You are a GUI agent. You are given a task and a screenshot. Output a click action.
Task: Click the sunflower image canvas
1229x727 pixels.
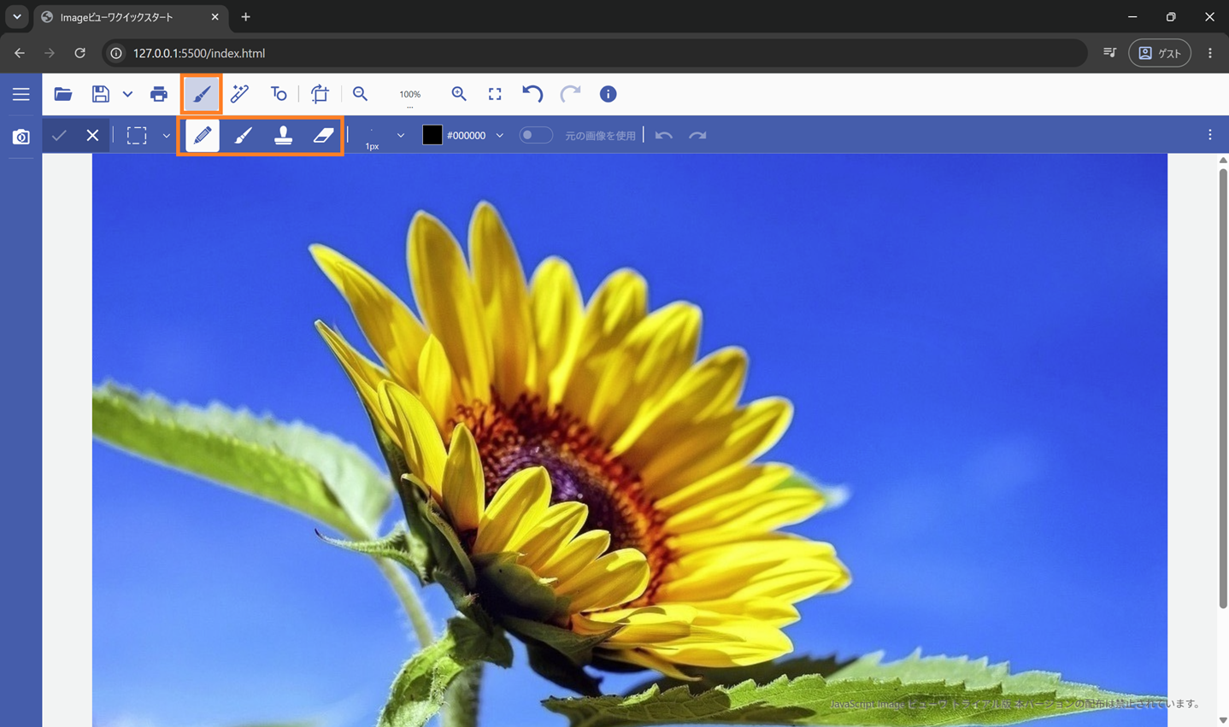[x=630, y=440]
